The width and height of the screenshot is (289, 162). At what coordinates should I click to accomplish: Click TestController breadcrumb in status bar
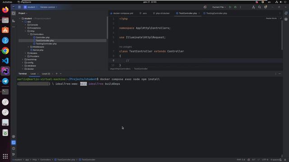point(87,160)
